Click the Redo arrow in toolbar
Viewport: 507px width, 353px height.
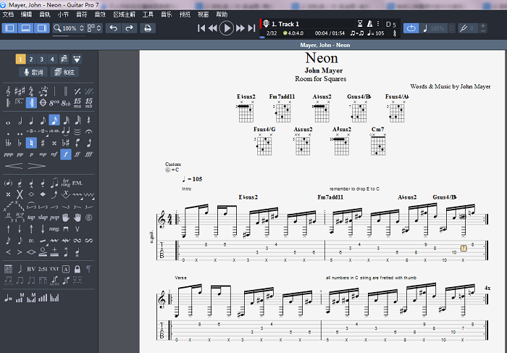[x=129, y=28]
